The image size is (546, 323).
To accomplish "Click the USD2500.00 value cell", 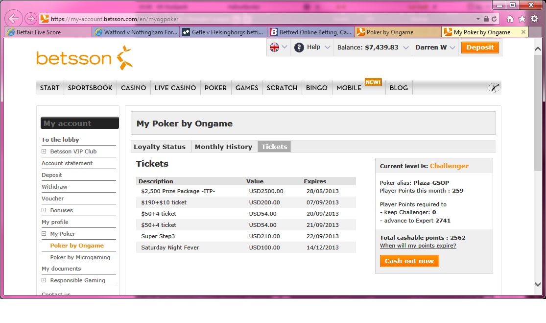I will [x=266, y=191].
